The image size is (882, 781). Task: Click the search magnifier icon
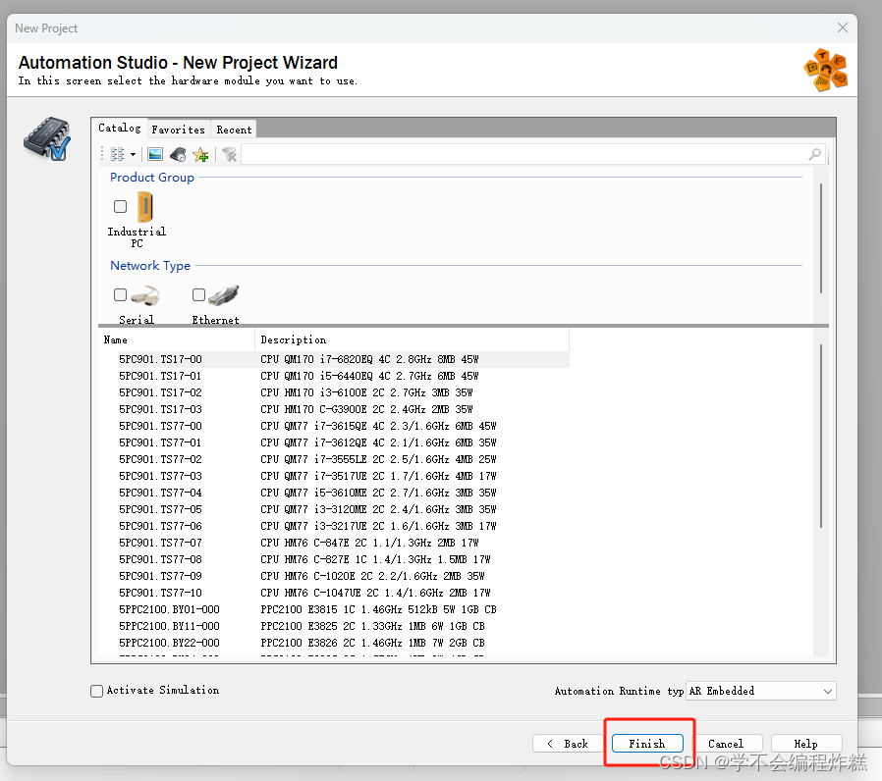click(x=814, y=154)
